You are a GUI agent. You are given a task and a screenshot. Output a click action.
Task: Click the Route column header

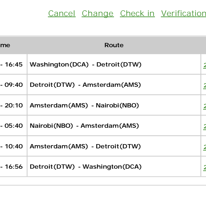114,45
